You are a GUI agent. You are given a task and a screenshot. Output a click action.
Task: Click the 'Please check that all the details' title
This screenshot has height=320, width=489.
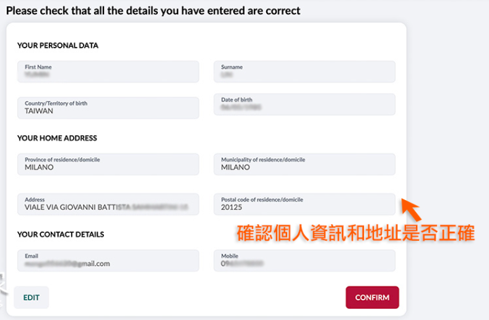click(x=154, y=11)
